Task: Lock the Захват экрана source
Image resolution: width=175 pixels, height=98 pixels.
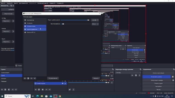Action: (x=65, y=83)
